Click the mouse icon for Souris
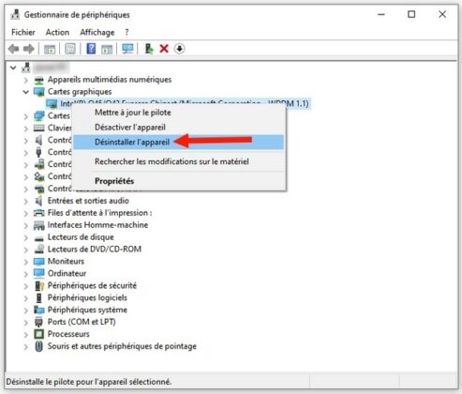This screenshot has width=462, height=394. (x=38, y=346)
